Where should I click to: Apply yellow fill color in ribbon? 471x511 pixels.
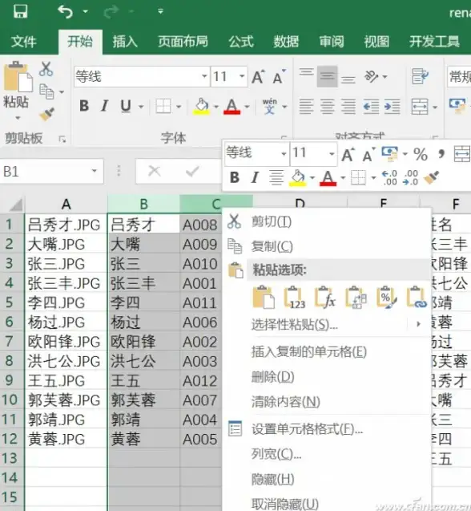click(x=202, y=107)
